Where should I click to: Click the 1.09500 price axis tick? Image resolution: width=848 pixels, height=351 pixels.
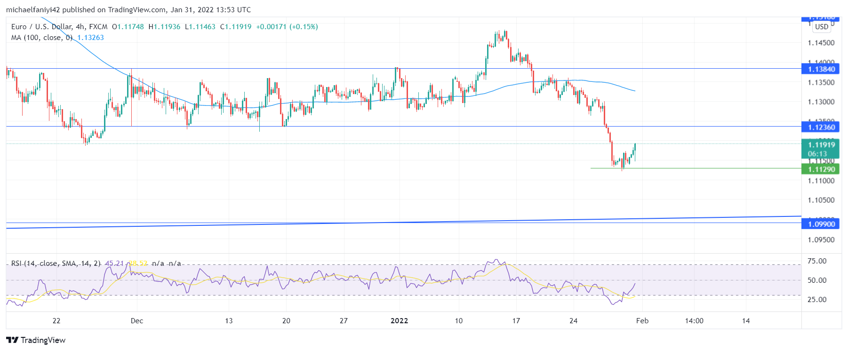click(821, 240)
